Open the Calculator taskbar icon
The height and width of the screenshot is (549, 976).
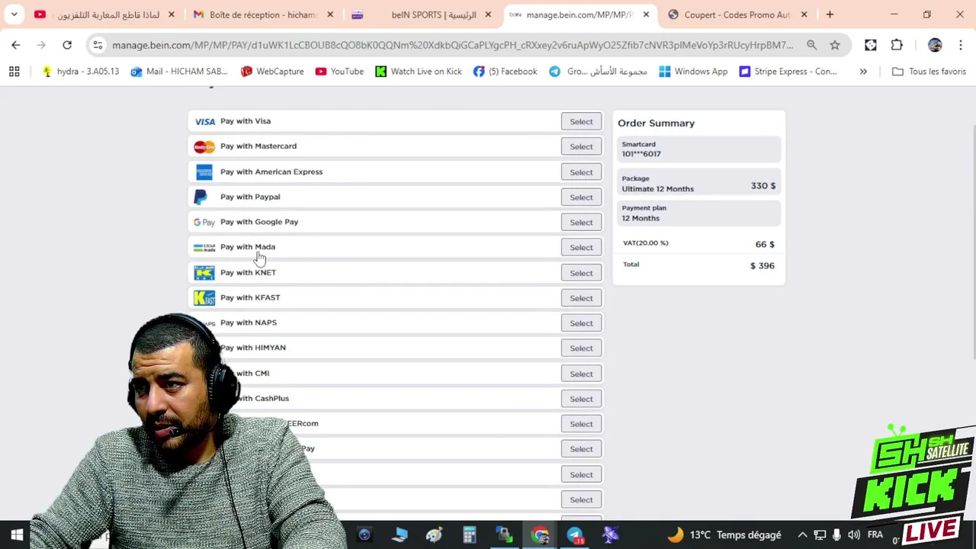pyautogui.click(x=470, y=535)
